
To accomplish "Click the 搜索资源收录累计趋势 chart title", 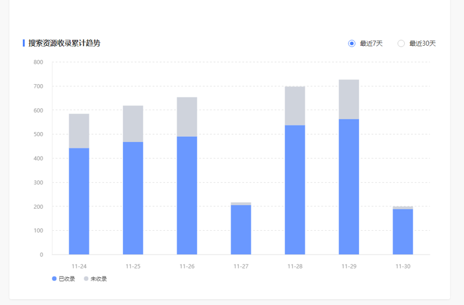I will click(64, 43).
